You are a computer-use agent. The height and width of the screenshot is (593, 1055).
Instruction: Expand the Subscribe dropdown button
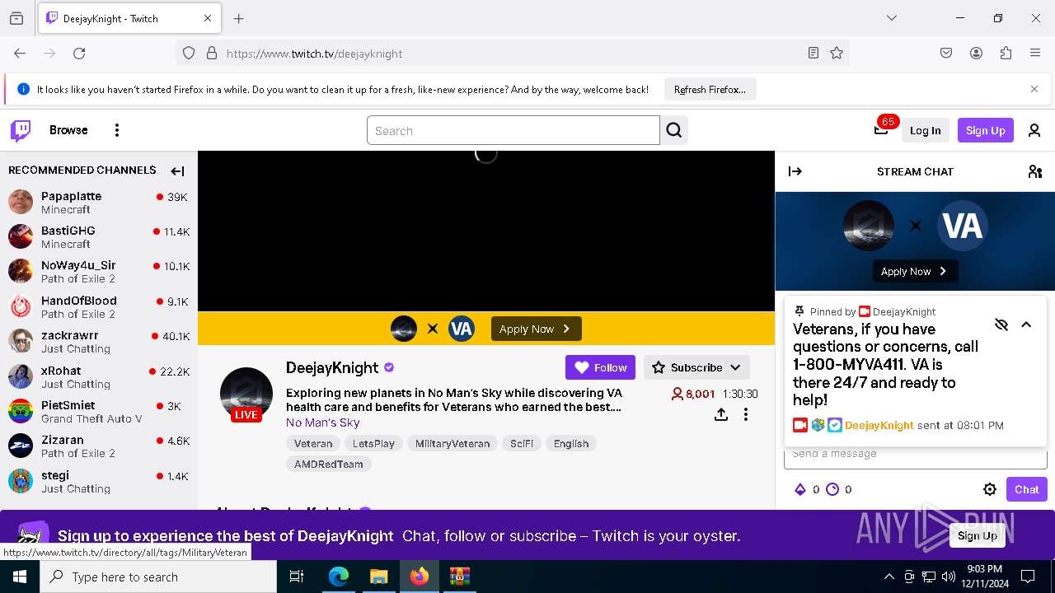tap(696, 367)
